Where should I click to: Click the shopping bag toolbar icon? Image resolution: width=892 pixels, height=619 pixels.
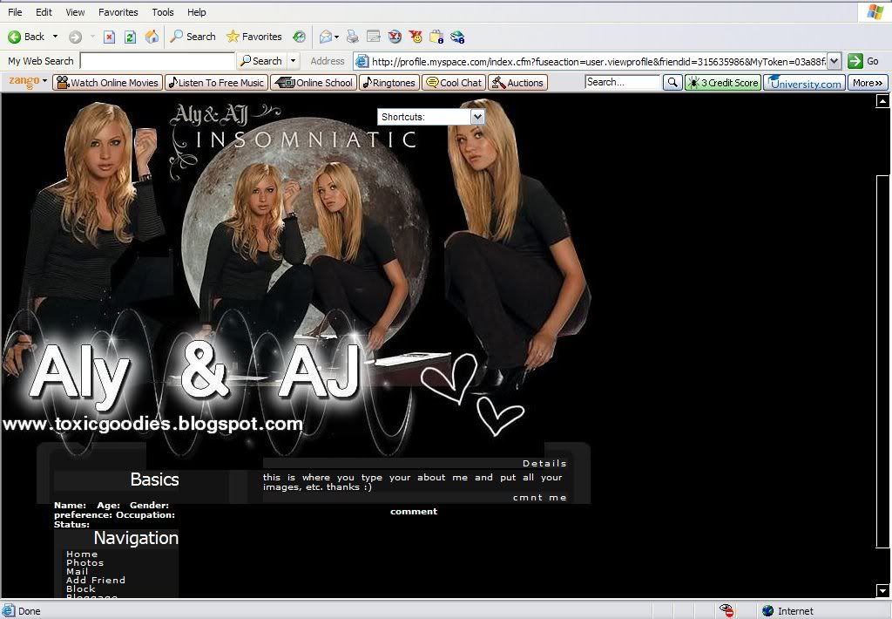436,37
